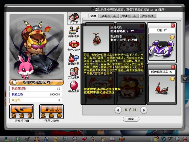Open the book guide icon

(x=112, y=139)
